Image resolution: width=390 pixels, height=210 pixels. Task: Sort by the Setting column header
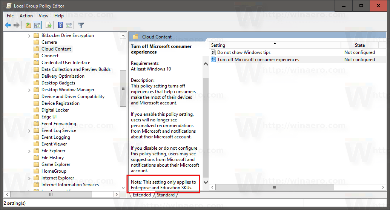[x=275, y=45]
